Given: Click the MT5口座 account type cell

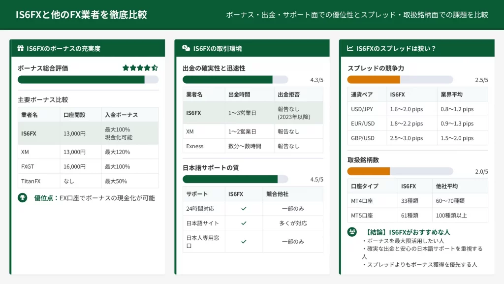Looking at the screenshot, I should pos(362,215).
